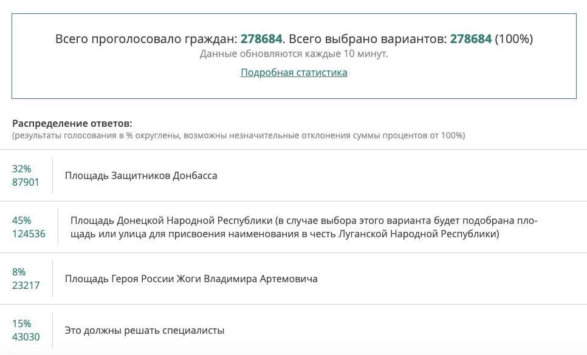Click the 15% result percentage
The image size is (587, 355).
pyautogui.click(x=21, y=323)
